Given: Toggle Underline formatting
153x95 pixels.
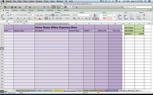Looking at the screenshot, I should (x=24, y=18).
